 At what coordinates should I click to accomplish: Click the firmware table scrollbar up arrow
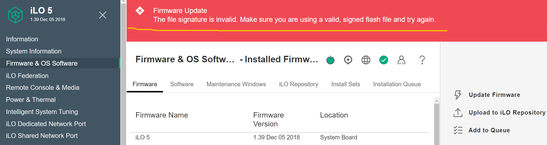437,101
